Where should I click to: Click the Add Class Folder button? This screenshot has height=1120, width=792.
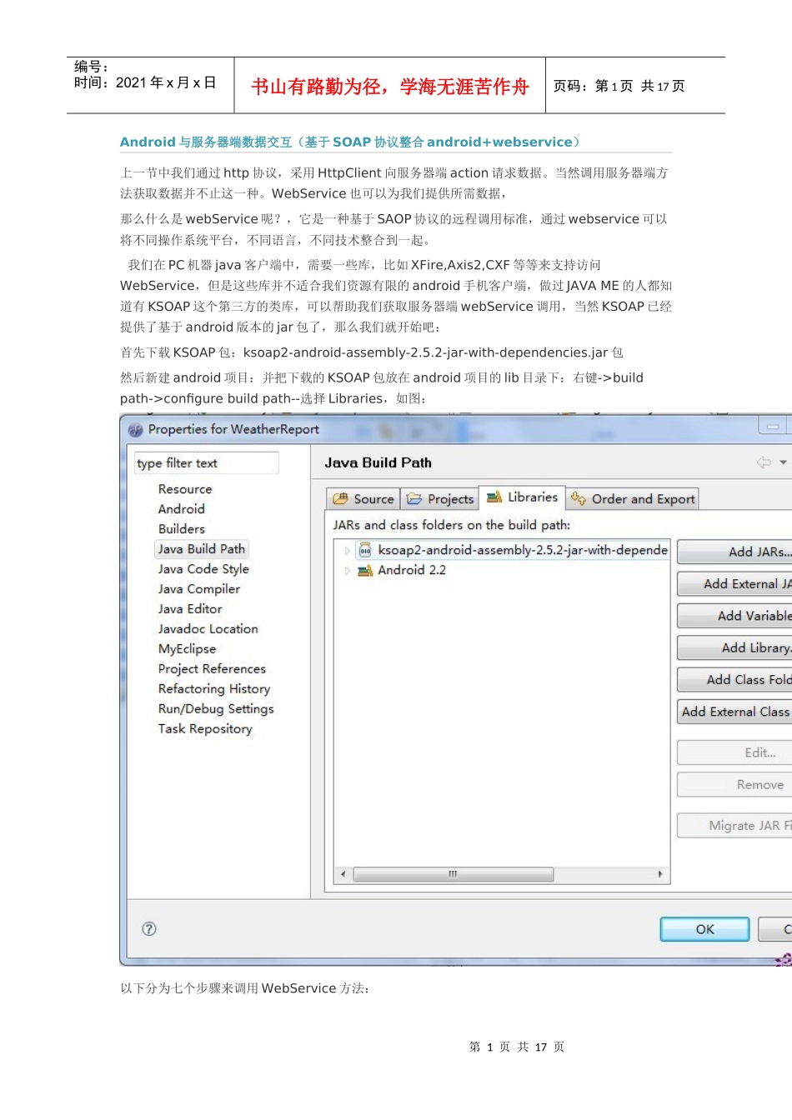tap(734, 680)
